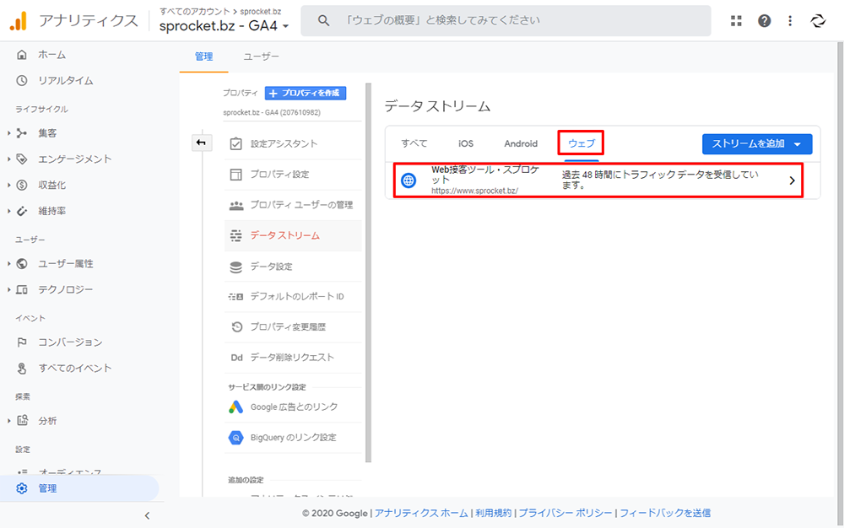Open the データ ストリーム menu item
Screen dimensions: 844x528
coord(293,235)
